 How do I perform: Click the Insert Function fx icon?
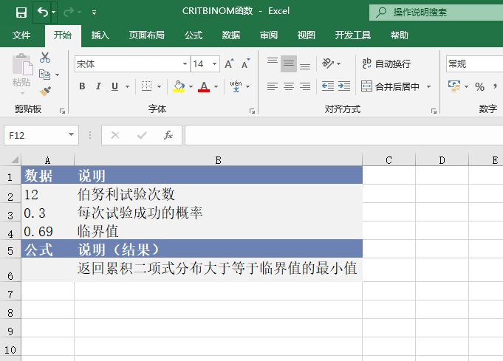click(168, 135)
